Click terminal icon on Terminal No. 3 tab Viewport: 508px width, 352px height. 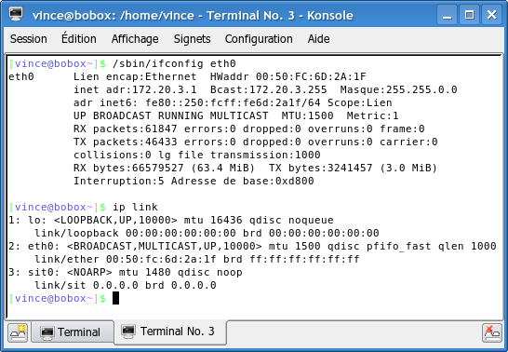[128, 332]
